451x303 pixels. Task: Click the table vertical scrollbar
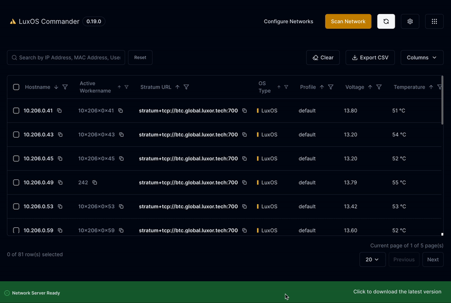443,100
